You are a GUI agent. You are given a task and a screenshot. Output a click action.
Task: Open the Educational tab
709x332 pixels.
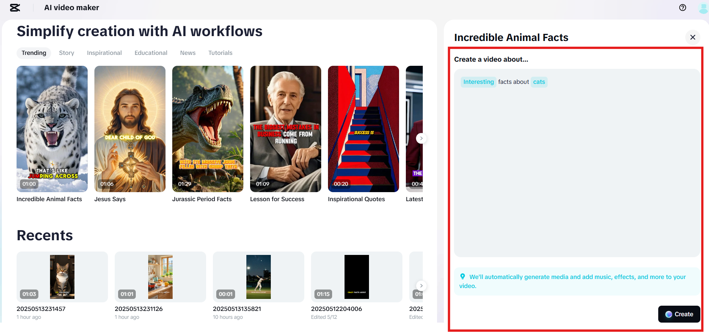click(x=151, y=53)
